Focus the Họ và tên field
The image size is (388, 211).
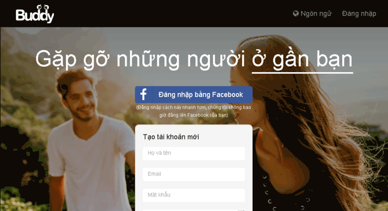tap(194, 153)
